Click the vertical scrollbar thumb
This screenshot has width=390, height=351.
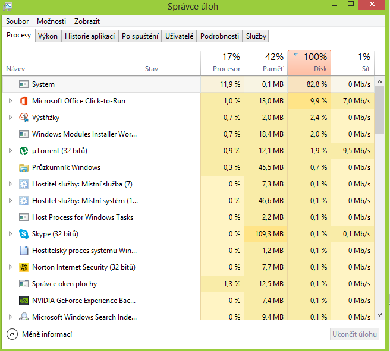click(379, 110)
